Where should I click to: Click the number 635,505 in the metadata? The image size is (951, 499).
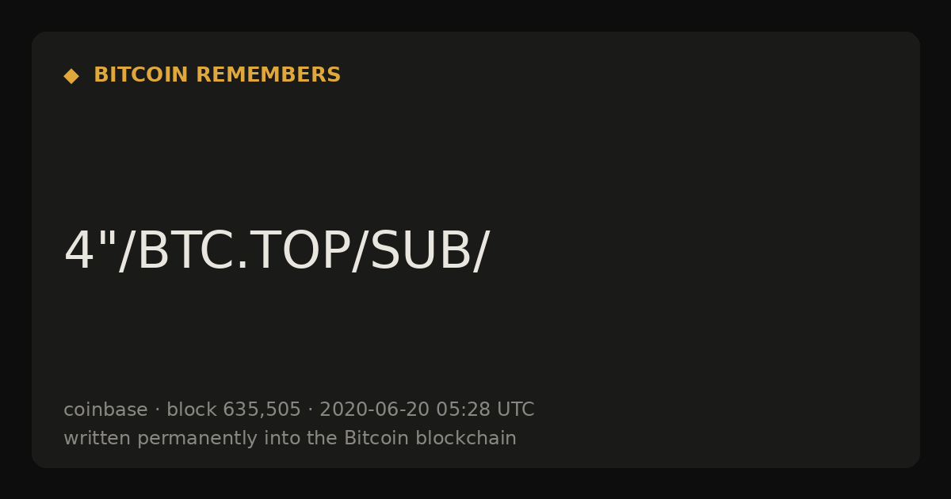(262, 410)
